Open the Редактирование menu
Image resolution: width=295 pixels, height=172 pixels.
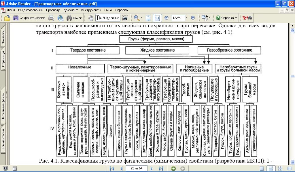[31, 10]
